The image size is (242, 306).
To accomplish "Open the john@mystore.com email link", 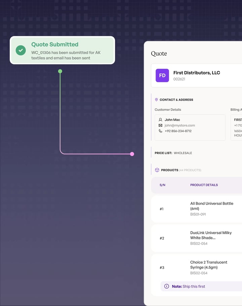I will (179, 125).
